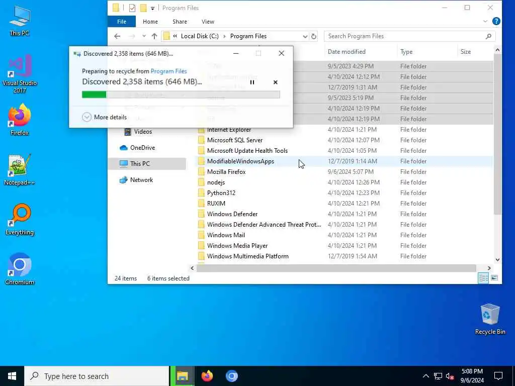The height and width of the screenshot is (386, 515).
Task: Click vertical scrollbar down arrow
Action: 497,259
